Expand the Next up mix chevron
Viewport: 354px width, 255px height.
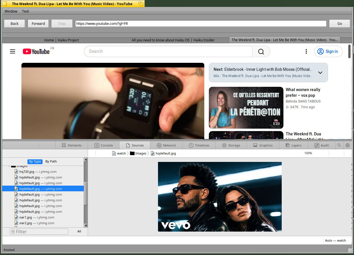point(320,73)
